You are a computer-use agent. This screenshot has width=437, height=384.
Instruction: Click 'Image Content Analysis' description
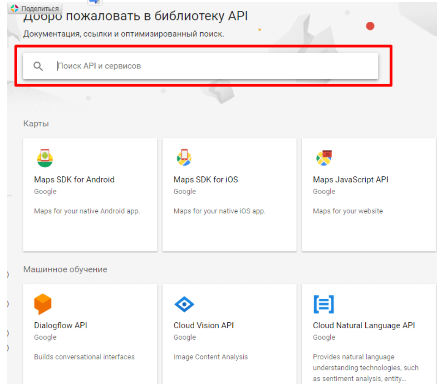point(211,357)
